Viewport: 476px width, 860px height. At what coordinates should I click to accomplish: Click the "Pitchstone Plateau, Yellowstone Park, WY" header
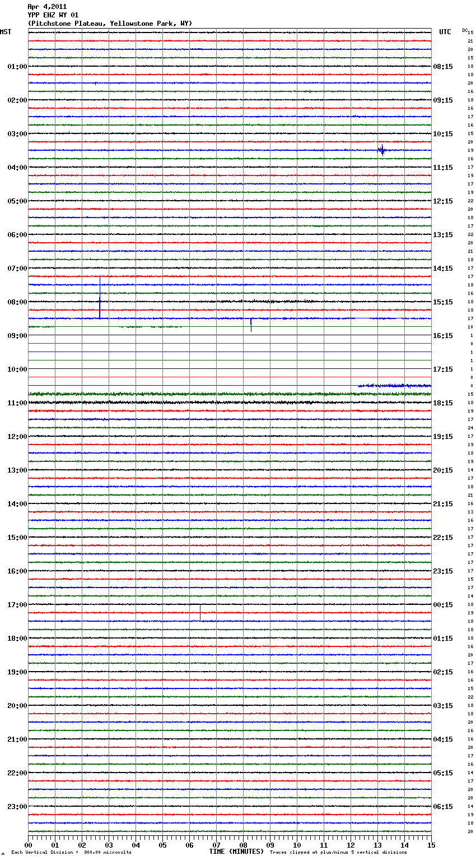tap(110, 24)
